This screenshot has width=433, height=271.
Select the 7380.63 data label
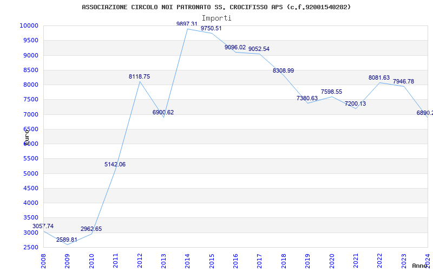[307, 98]
